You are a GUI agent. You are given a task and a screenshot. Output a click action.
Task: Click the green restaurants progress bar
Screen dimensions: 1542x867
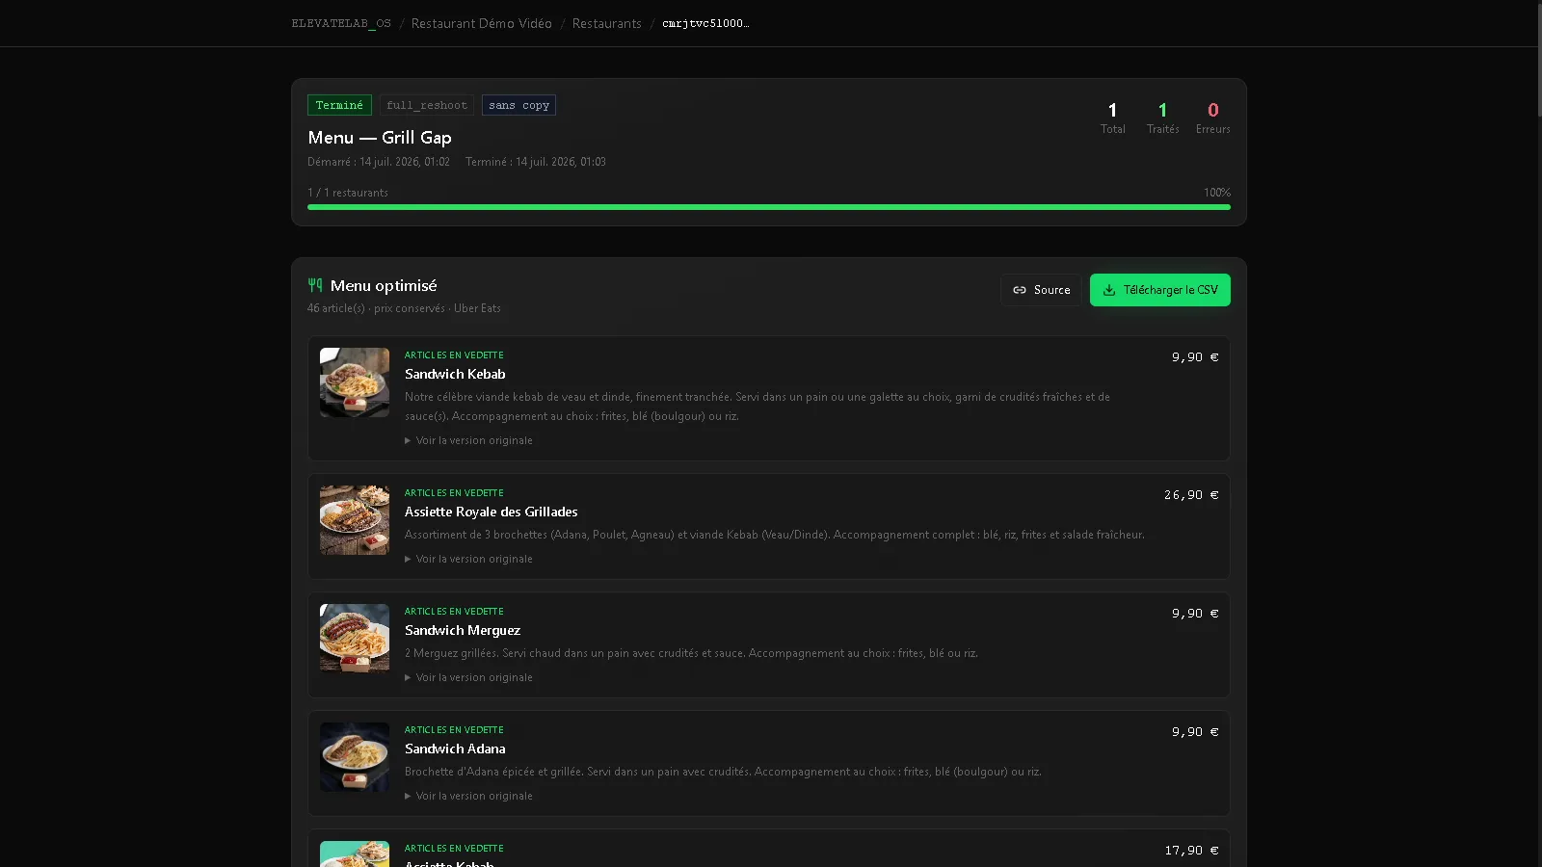769,207
